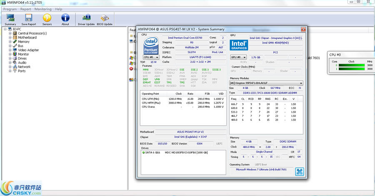
Task: Select Monitor in the device tree
Action: tap(23, 54)
